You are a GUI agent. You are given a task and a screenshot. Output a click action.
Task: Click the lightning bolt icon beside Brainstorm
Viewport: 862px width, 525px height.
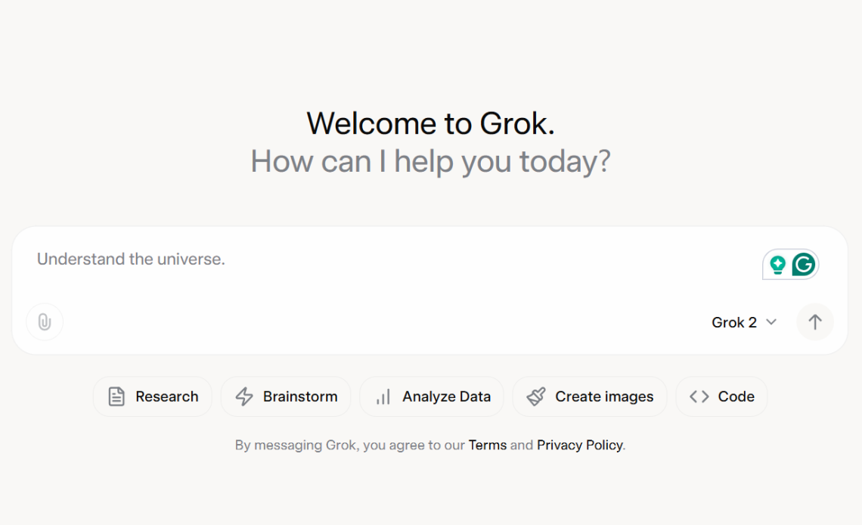(x=244, y=396)
